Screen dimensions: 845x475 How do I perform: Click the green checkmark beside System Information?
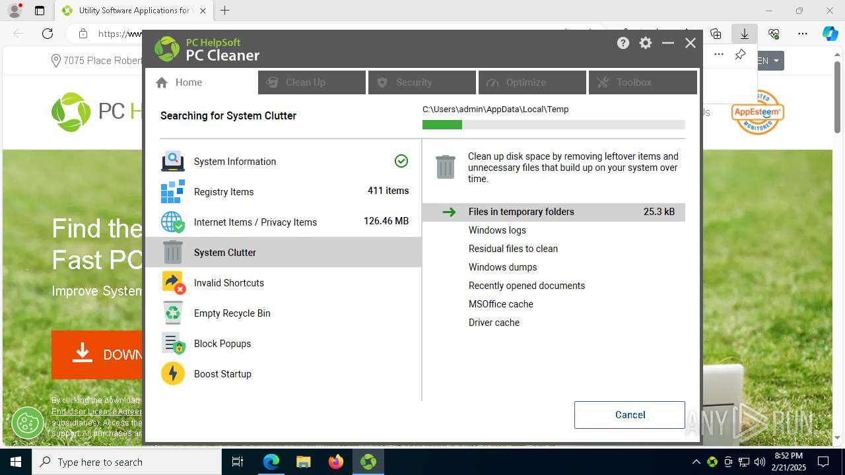401,161
